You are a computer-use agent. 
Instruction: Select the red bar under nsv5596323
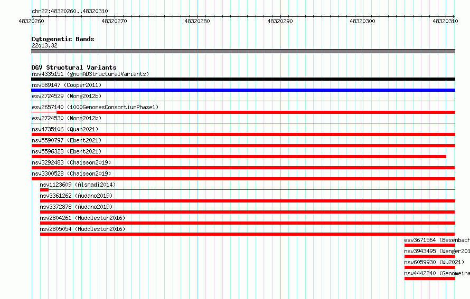[239, 157]
